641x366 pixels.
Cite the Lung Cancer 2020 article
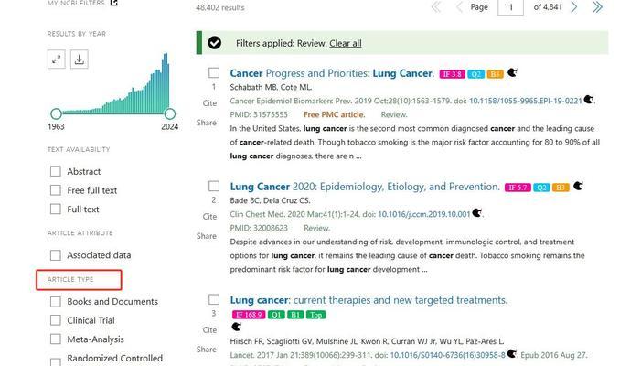(209, 217)
